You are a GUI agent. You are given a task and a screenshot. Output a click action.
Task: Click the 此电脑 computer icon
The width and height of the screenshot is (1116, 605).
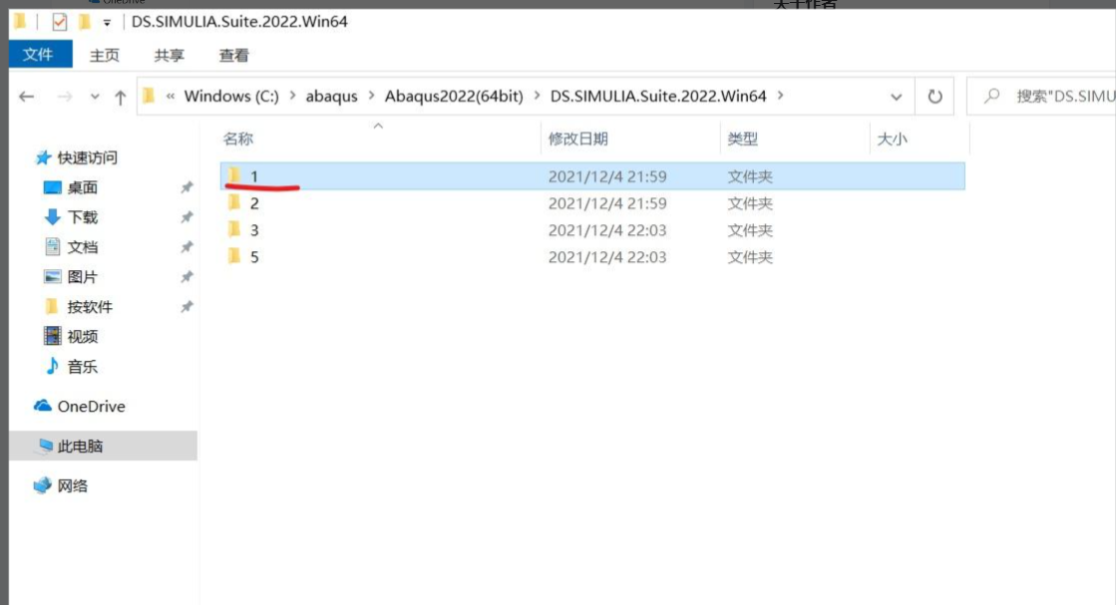tap(46, 446)
